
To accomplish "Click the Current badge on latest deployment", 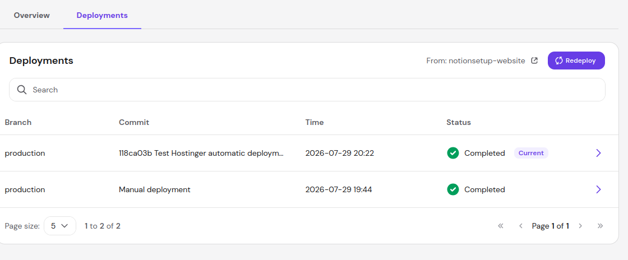I will [531, 153].
